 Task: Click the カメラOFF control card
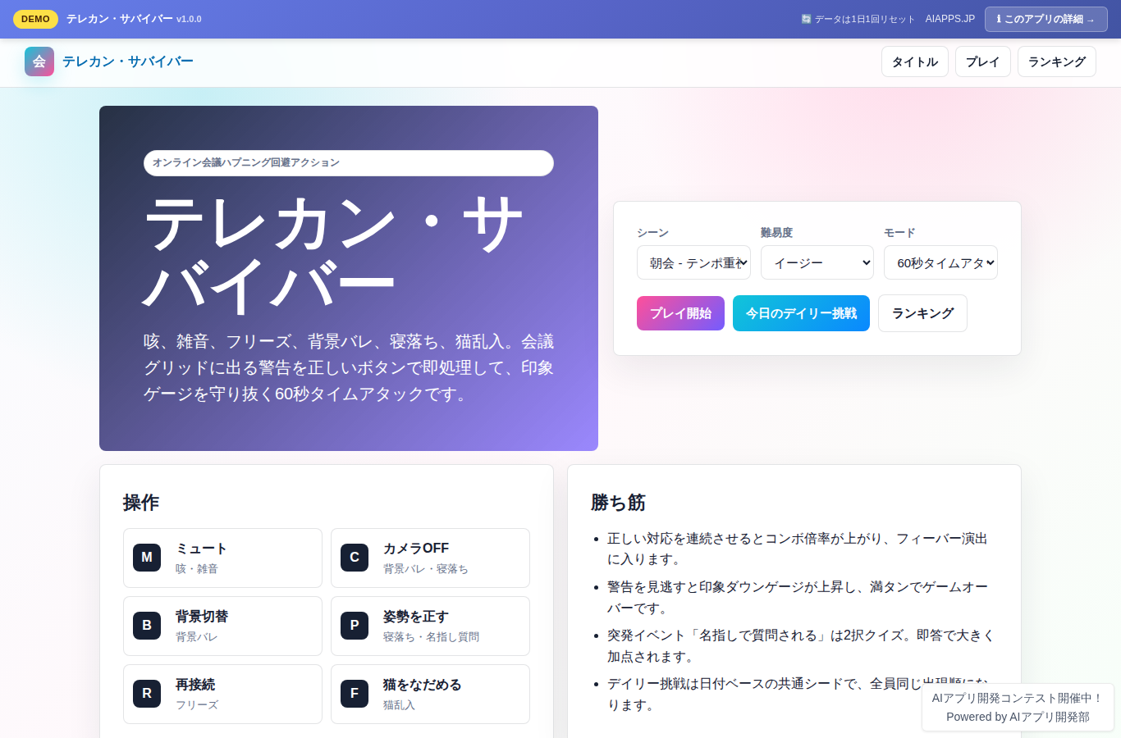click(x=430, y=558)
